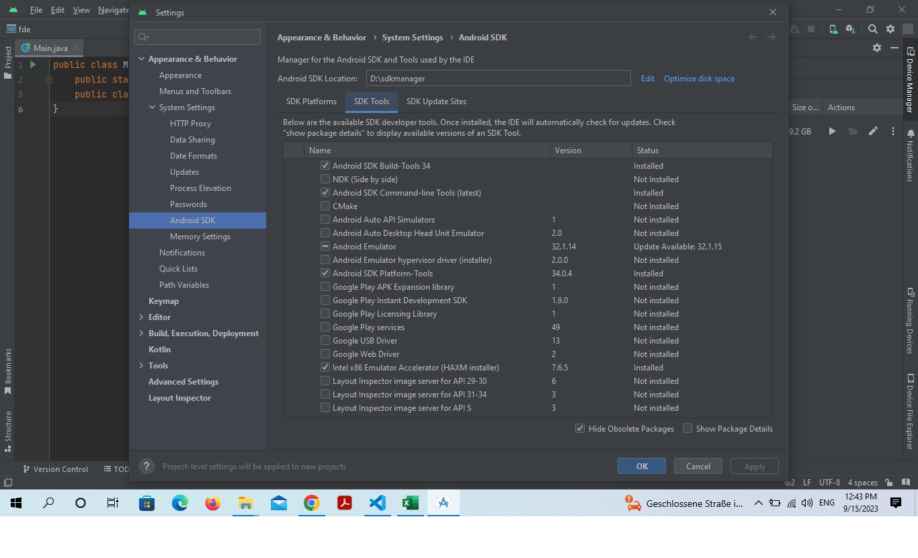Open SDK Manager icon in main toolbar
This screenshot has height=558, width=918.
[x=851, y=29]
